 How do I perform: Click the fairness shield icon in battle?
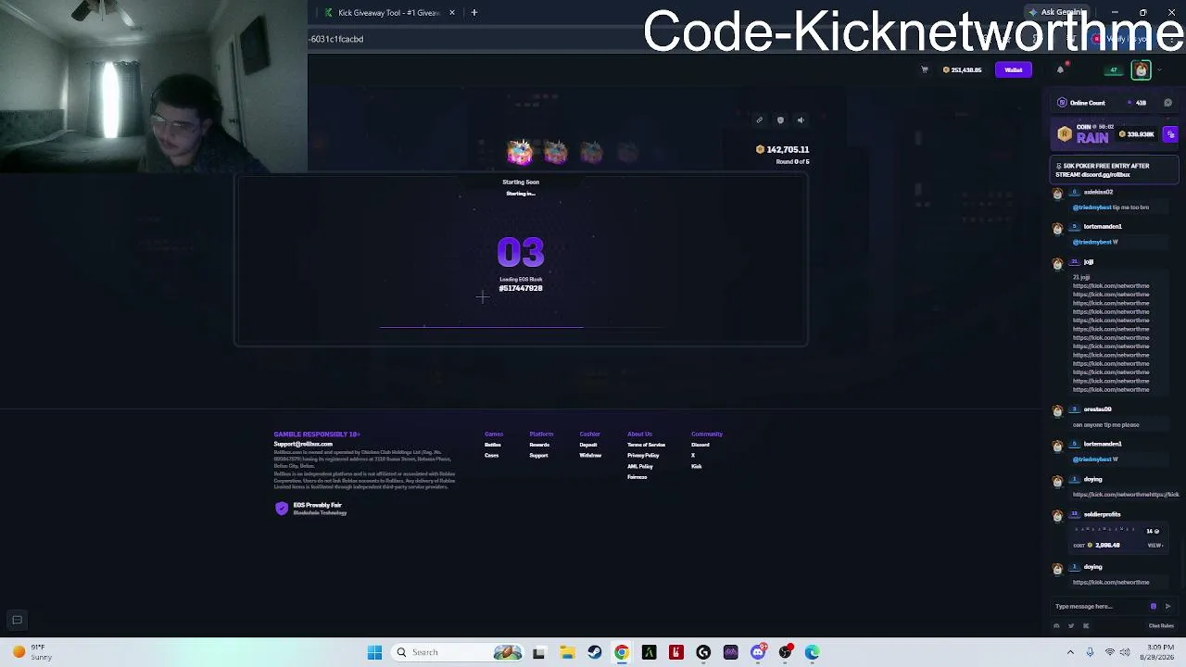click(x=780, y=120)
